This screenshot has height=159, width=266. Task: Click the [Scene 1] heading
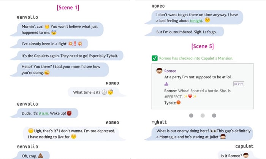coord(68,7)
